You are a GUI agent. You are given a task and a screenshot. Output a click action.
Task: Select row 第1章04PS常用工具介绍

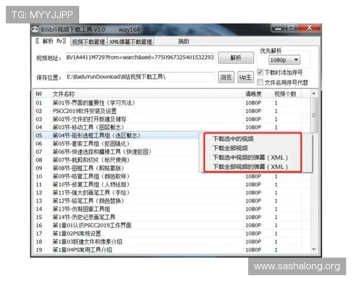[172, 249]
